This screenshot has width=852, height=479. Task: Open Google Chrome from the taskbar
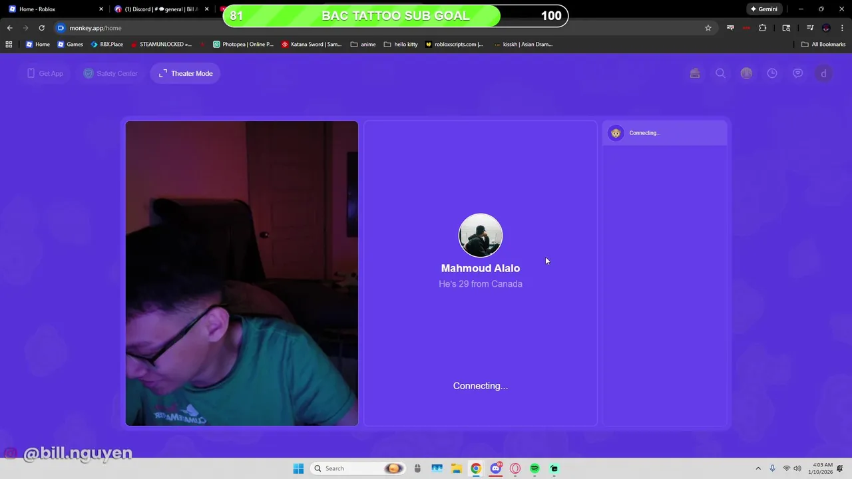pos(476,468)
